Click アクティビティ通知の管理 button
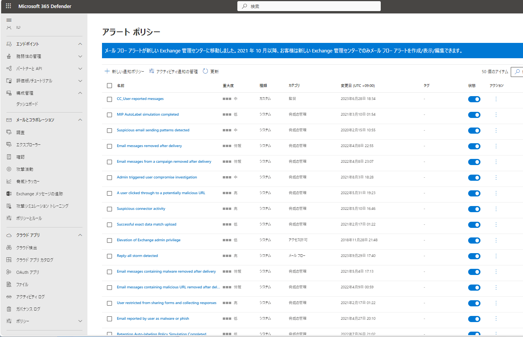Screen dimensions: 523x337 pyautogui.click(x=173, y=72)
